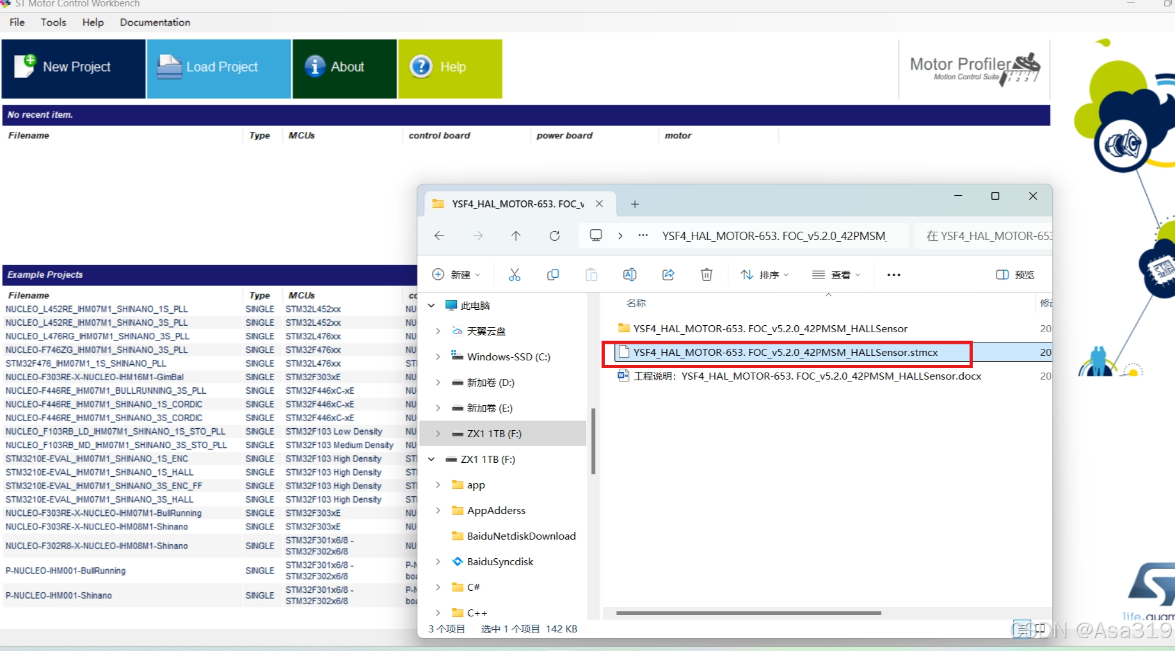1175x651 pixels.
Task: Click the Copy icon in Explorer toolbar
Action: [553, 275]
